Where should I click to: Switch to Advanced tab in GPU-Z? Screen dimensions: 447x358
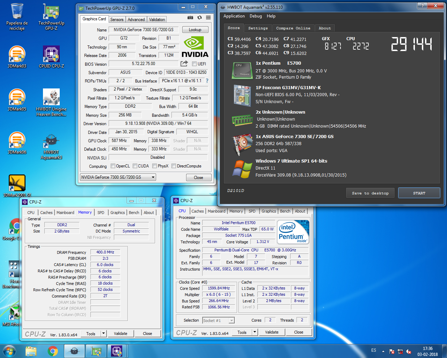[x=136, y=20]
